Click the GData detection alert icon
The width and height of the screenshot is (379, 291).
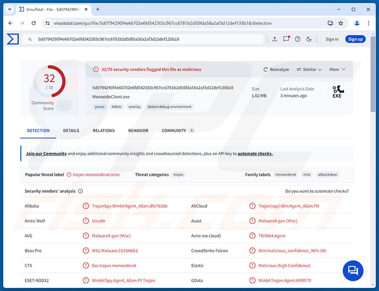click(x=252, y=280)
